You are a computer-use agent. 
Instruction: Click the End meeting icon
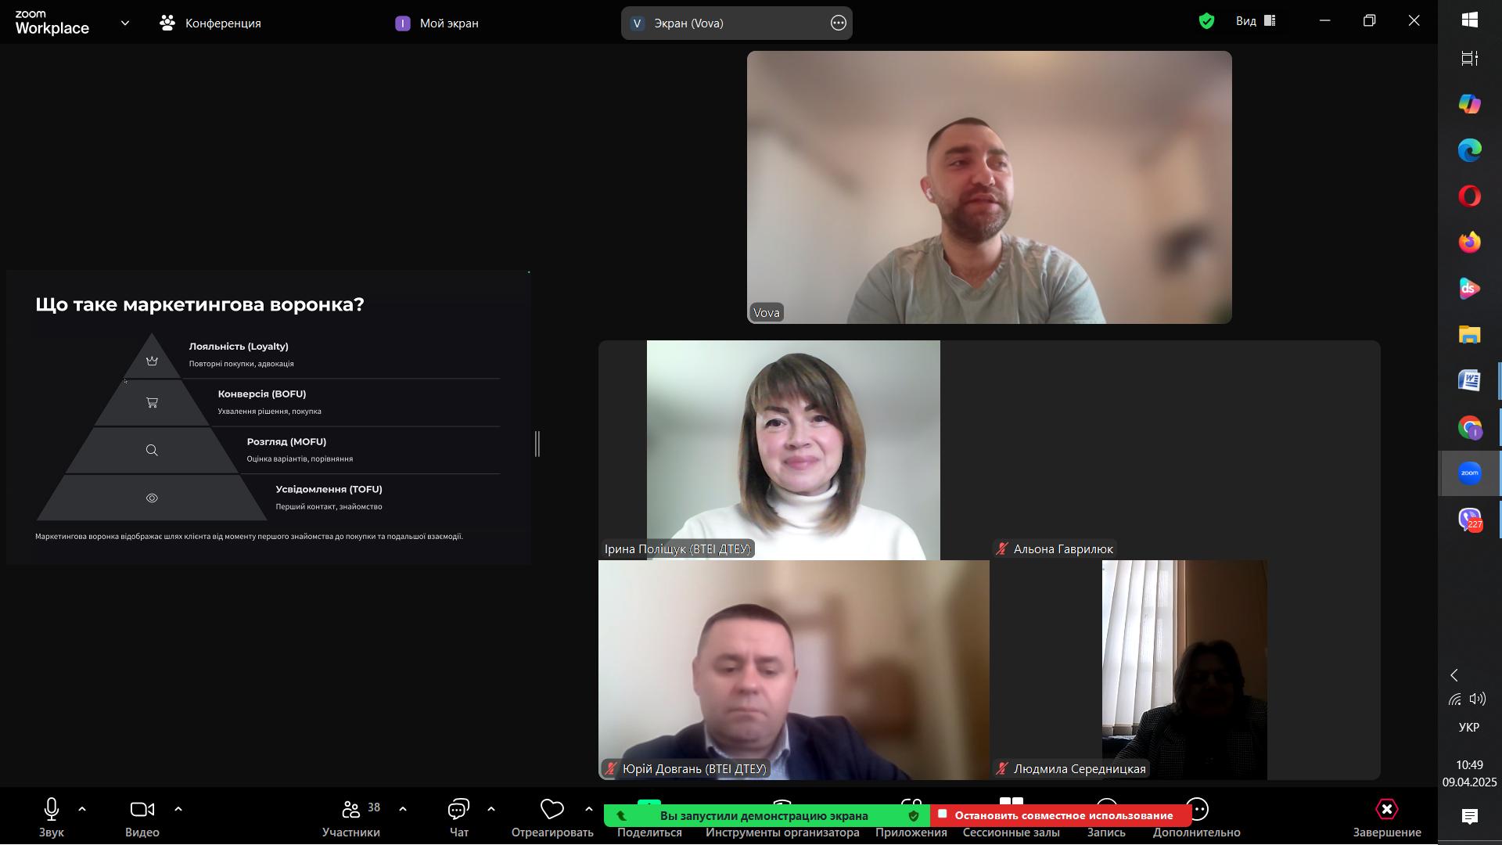[1386, 809]
